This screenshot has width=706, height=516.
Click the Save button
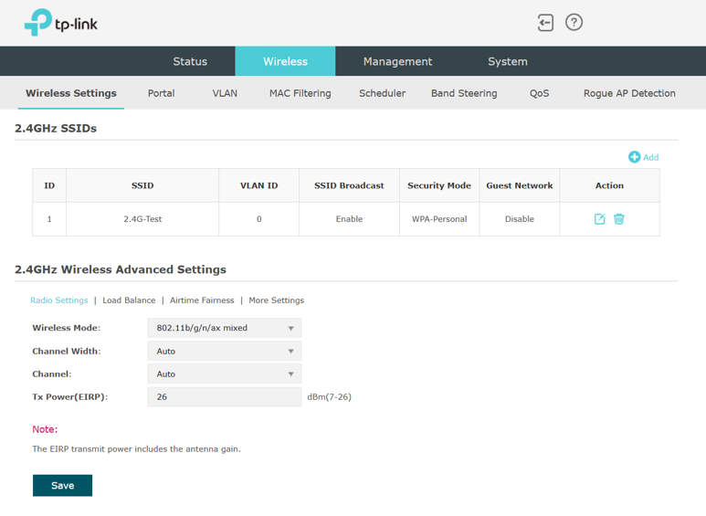tap(62, 485)
